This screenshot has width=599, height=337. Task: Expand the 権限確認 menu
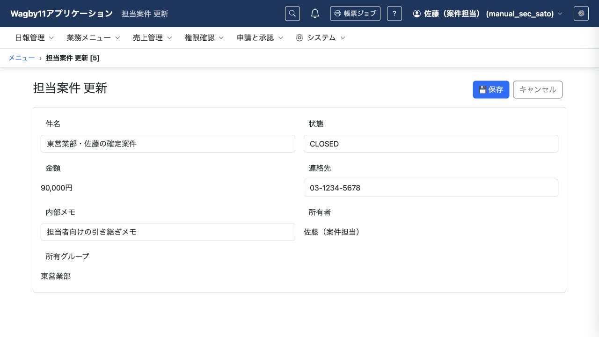pos(205,38)
